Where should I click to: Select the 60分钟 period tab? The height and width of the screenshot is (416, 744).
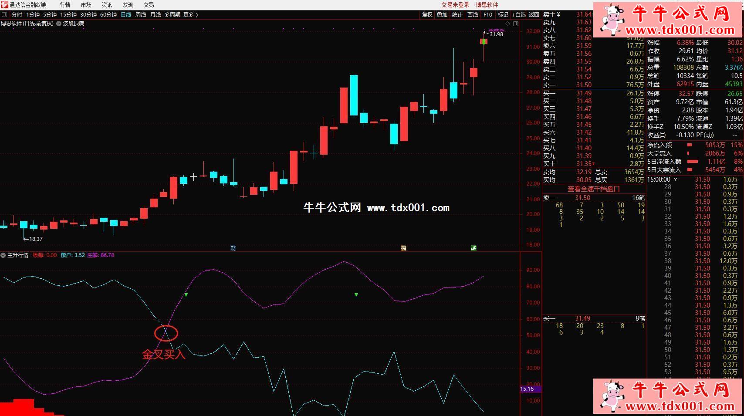(x=108, y=15)
